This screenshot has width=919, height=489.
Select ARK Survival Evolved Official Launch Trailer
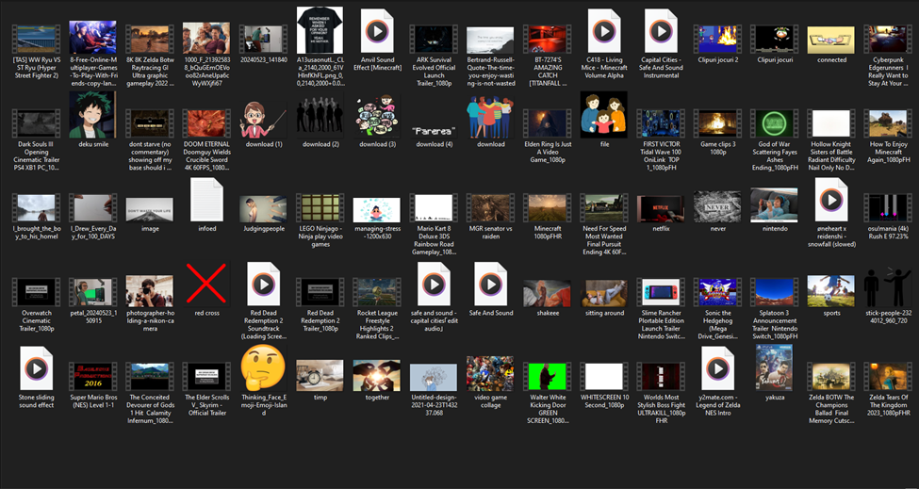434,40
